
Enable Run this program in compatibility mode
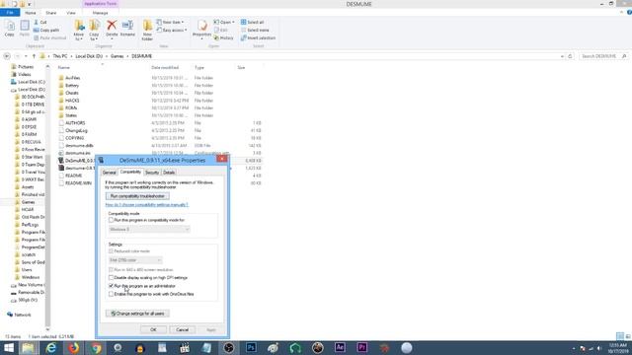pyautogui.click(x=111, y=220)
